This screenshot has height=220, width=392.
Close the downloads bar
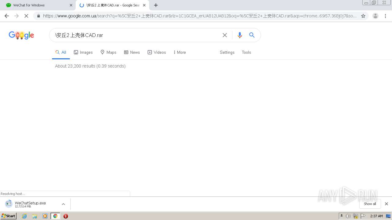click(x=386, y=204)
